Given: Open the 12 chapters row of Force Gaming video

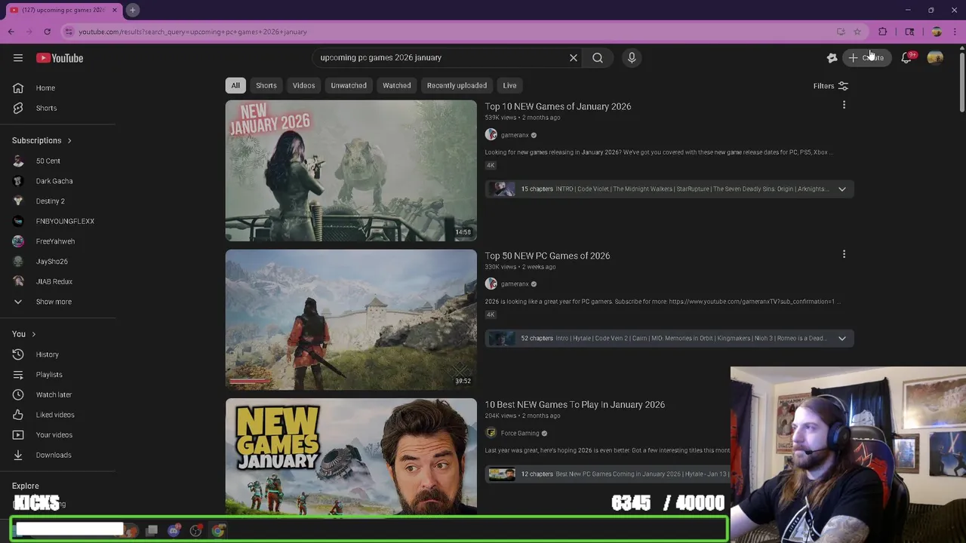Looking at the screenshot, I should 608,474.
